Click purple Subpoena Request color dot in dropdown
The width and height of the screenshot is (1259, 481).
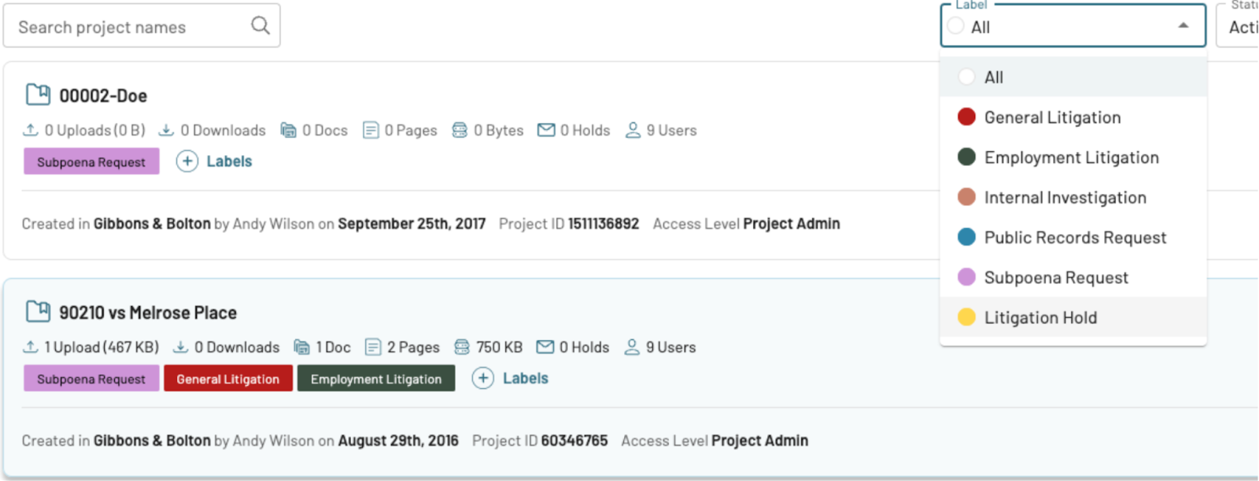pyautogui.click(x=966, y=278)
